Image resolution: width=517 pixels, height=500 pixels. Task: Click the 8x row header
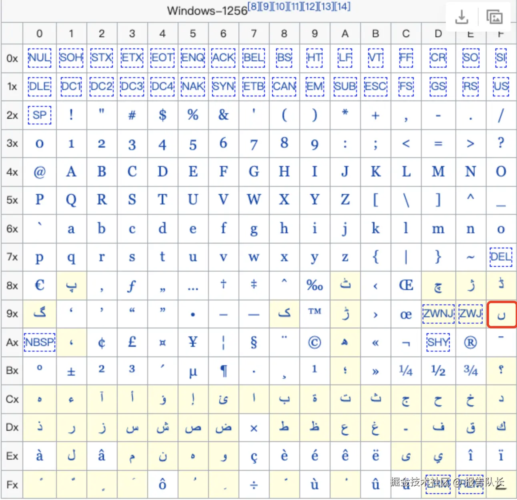12,286
